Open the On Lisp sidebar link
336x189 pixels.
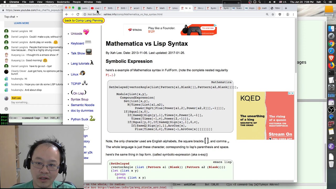(x=78, y=93)
